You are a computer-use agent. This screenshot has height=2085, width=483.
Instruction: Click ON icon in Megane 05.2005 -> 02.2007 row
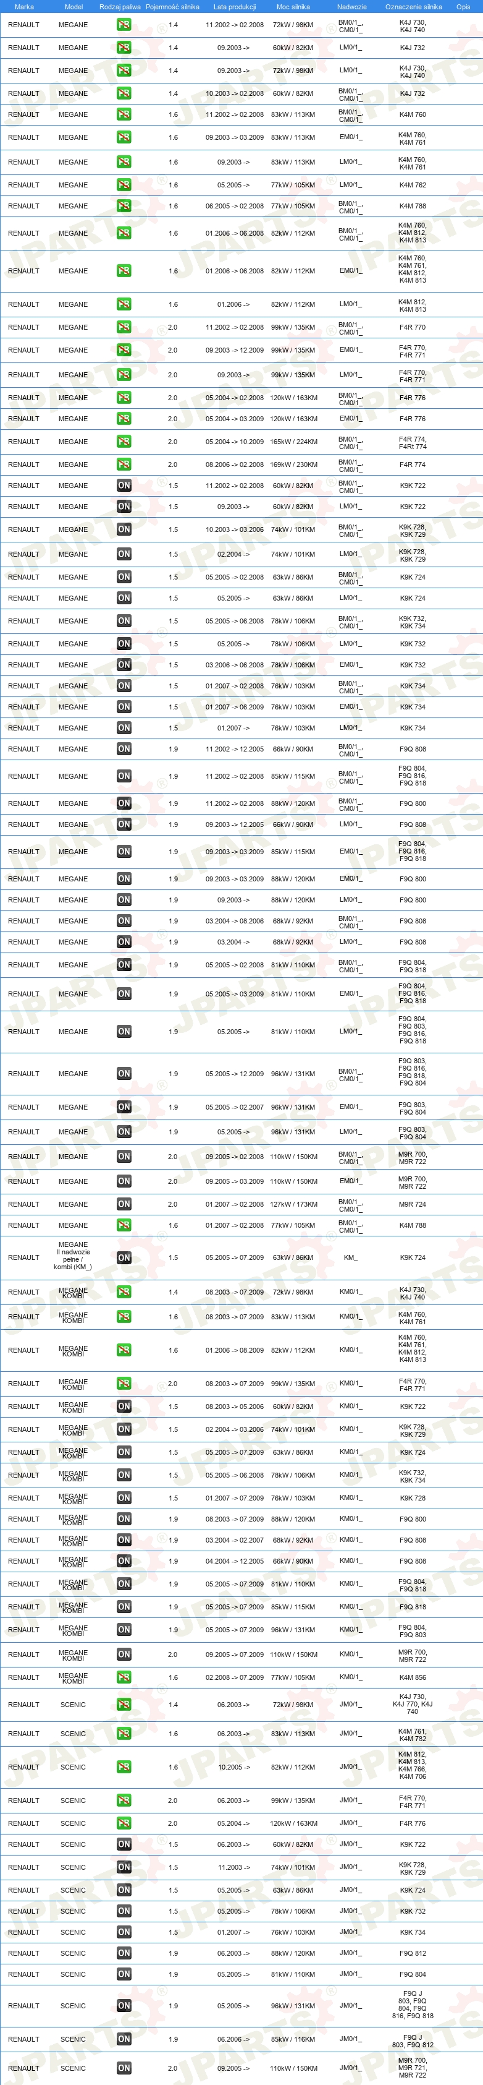coord(124,1107)
